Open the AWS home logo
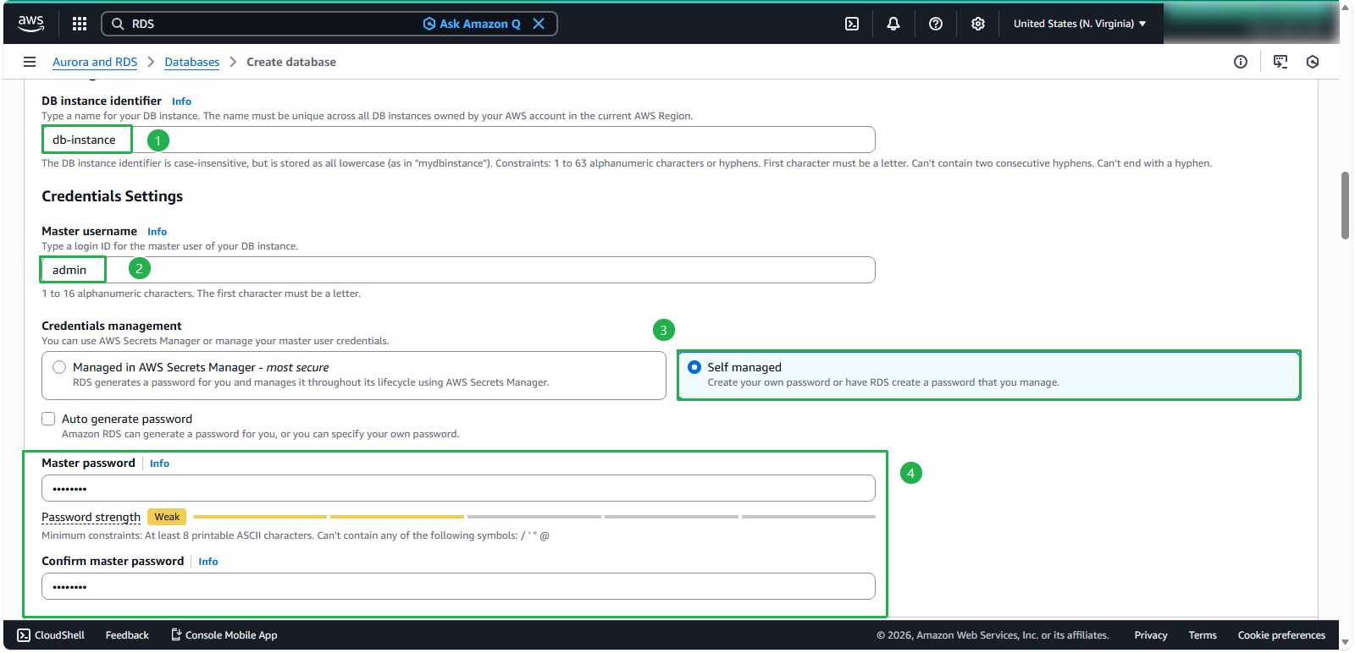The height and width of the screenshot is (653, 1355). pos(31,24)
